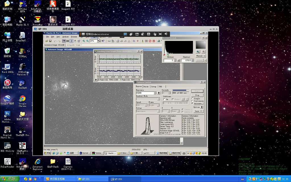Switch to the Autoguider Image tab

[73, 45]
